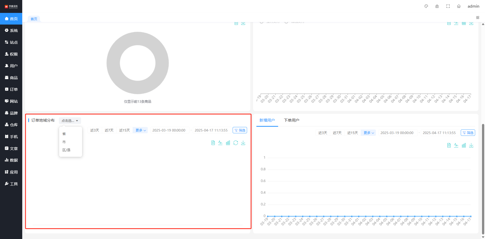Choose 区/县 option in region dropdown
This screenshot has height=239, width=485.
coord(66,150)
